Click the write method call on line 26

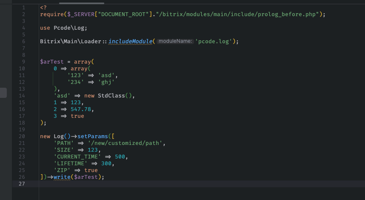pos(62,177)
